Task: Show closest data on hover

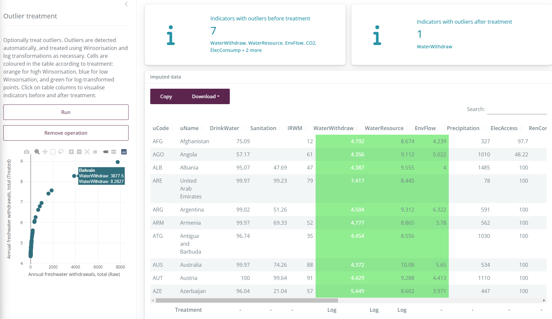Action: click(x=106, y=152)
